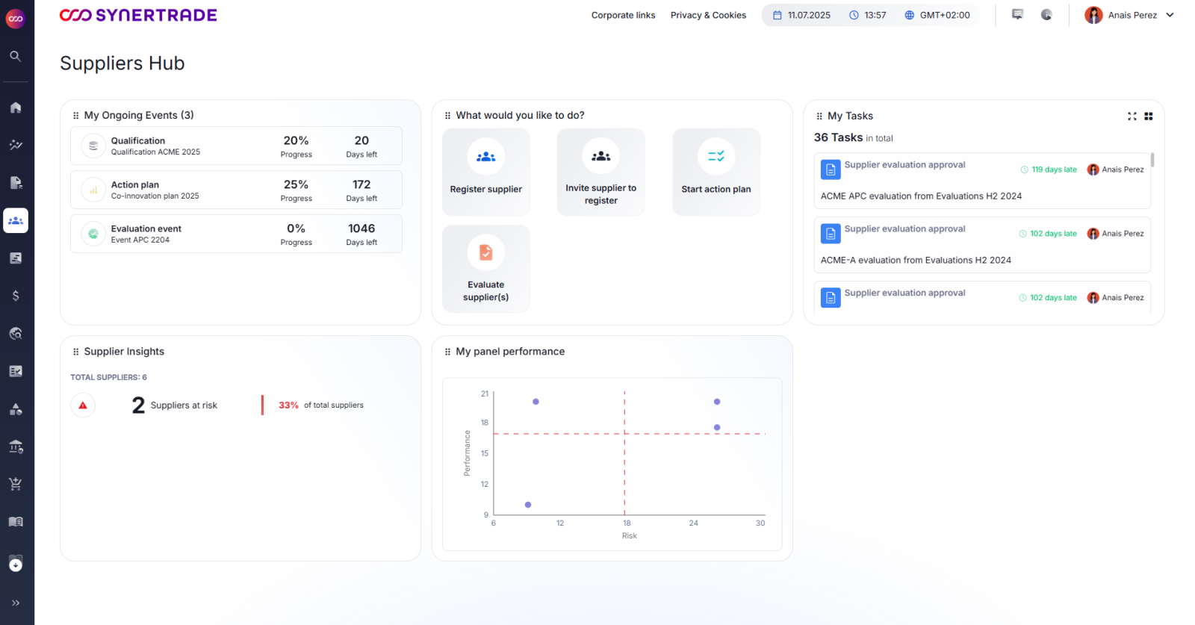Open the shopping cart icon in sidebar
This screenshot has height=625, width=1195.
(16, 484)
